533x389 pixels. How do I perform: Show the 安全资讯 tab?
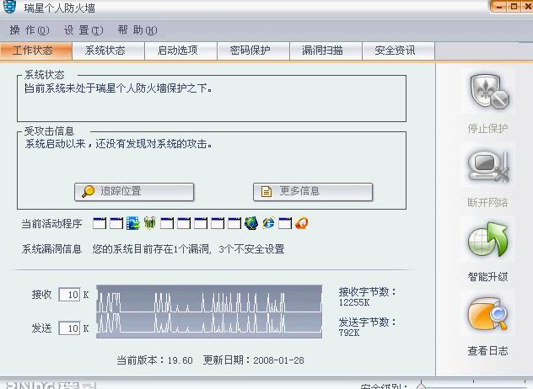(398, 51)
